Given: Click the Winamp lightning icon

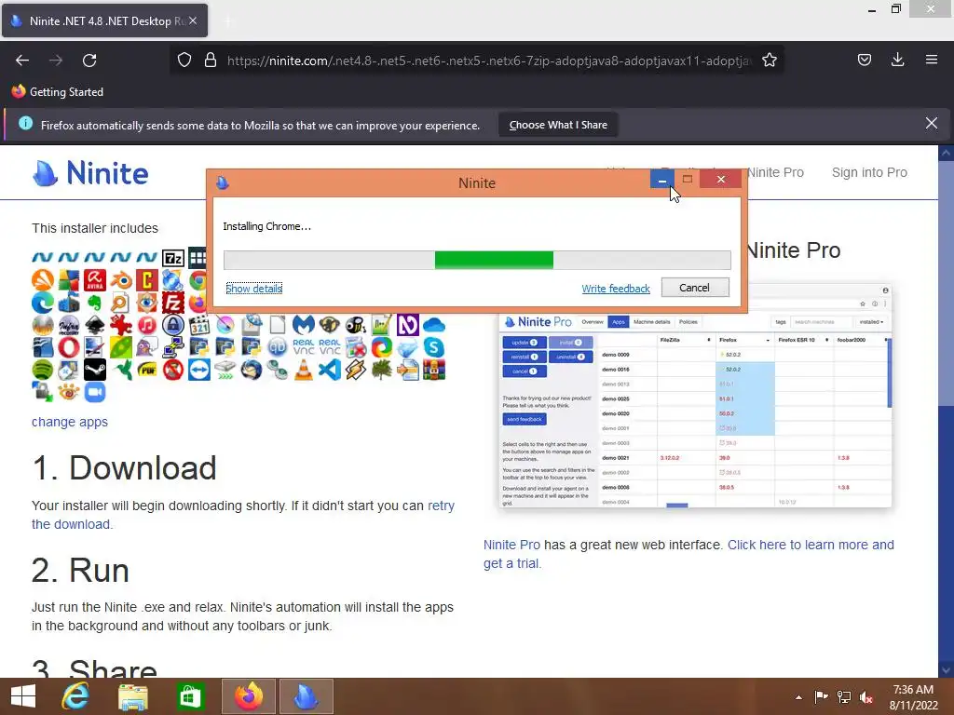Looking at the screenshot, I should point(356,370).
